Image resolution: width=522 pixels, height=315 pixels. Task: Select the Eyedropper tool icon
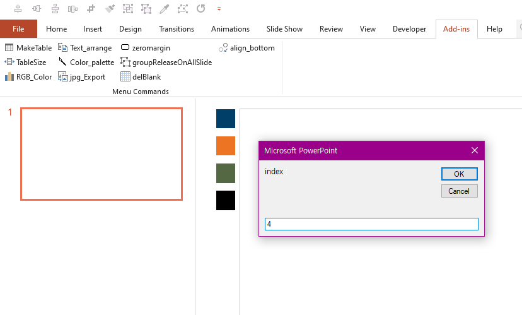[164, 9]
